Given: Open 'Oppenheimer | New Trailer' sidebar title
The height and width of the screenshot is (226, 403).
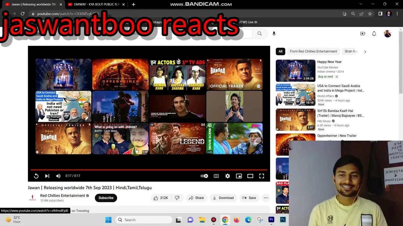Looking at the screenshot, I should coord(337,136).
